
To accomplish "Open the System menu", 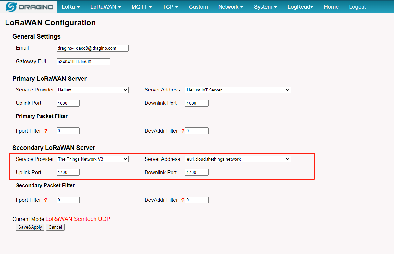I will coord(266,7).
